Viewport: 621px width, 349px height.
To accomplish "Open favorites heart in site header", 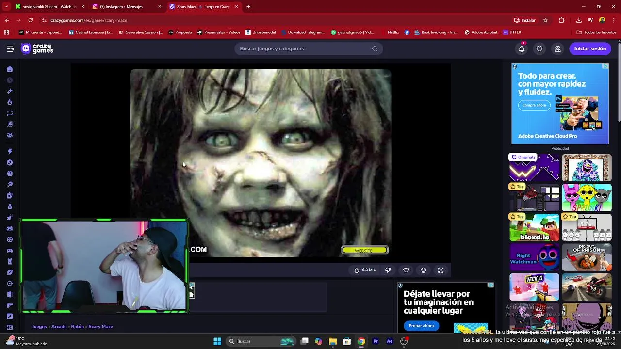I will coord(539,48).
